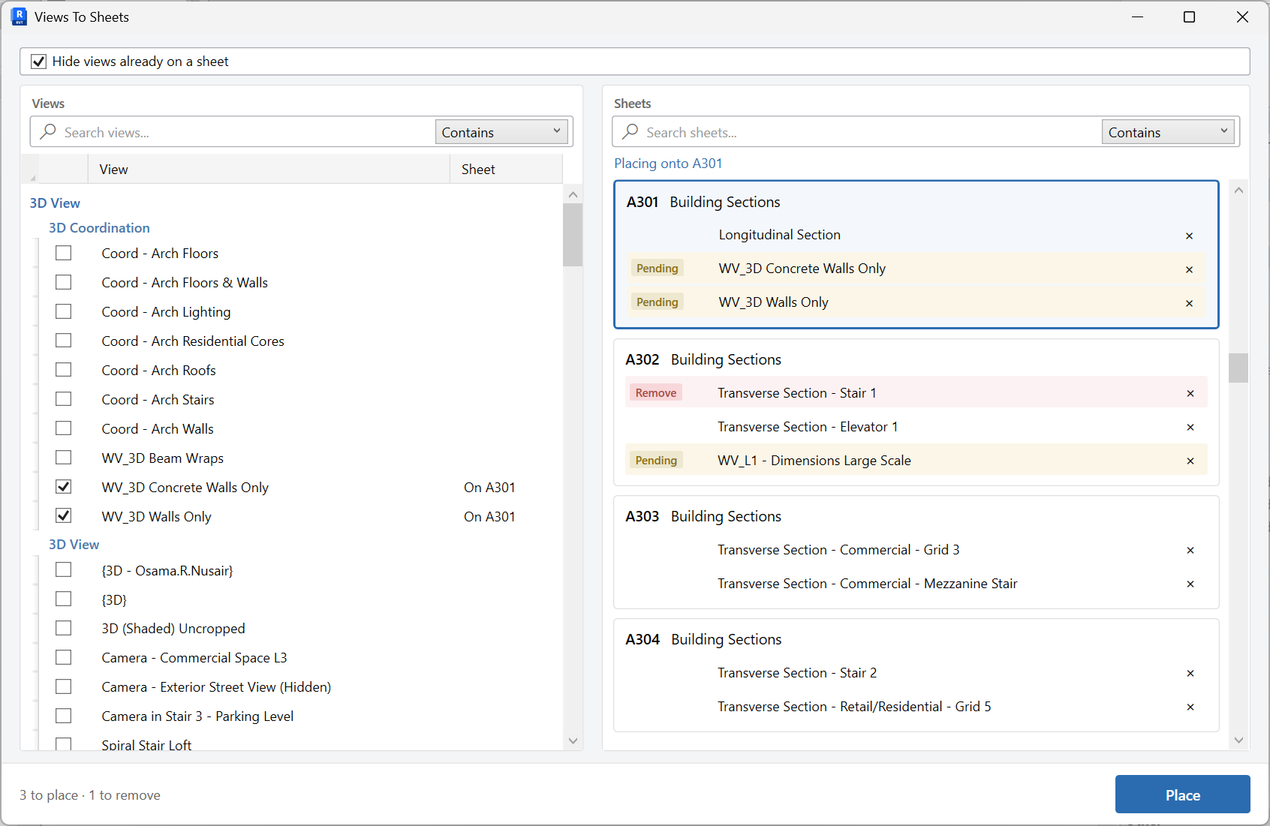Remove pending WV_3D Concrete Walls Only from A301
This screenshot has width=1270, height=826.
point(1189,269)
